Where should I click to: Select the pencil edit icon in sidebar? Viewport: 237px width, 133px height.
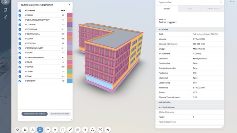coord(5,17)
